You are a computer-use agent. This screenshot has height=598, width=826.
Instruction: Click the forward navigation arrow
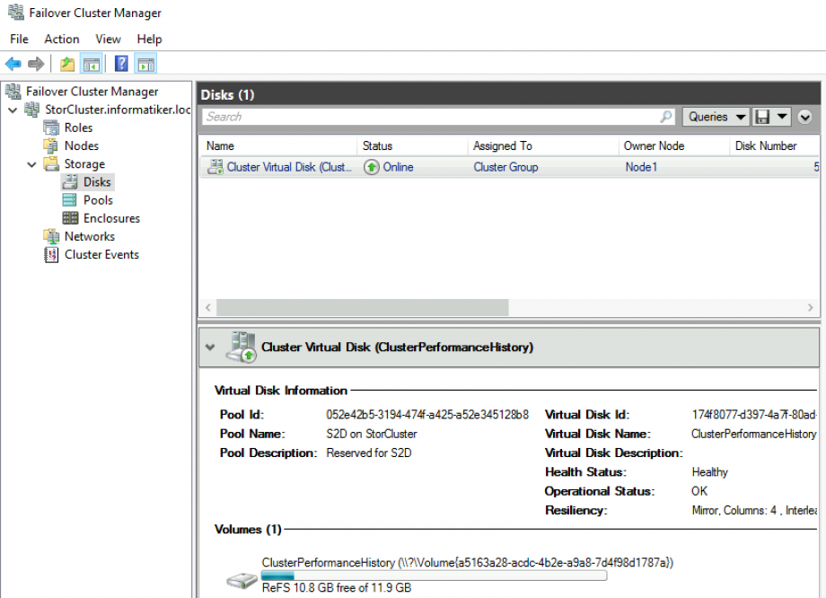[x=34, y=63]
